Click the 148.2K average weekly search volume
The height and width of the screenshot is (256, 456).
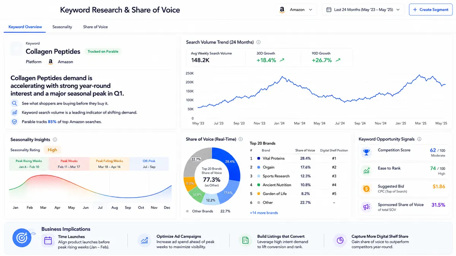200,60
